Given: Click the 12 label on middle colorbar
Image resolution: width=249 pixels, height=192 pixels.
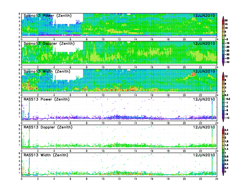Looking at the screenshot, I should pos(226,76).
